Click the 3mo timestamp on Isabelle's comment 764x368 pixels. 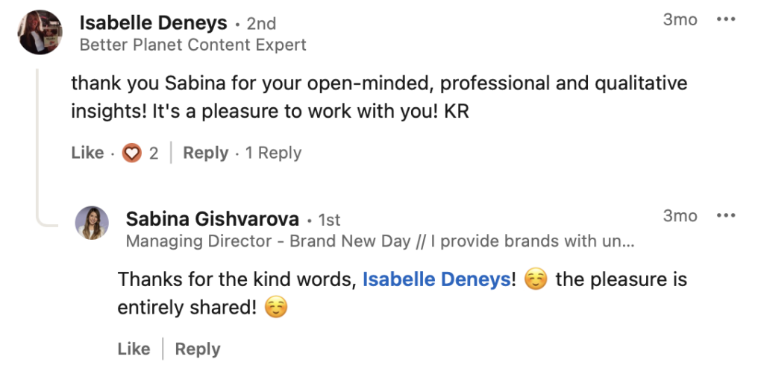point(680,20)
